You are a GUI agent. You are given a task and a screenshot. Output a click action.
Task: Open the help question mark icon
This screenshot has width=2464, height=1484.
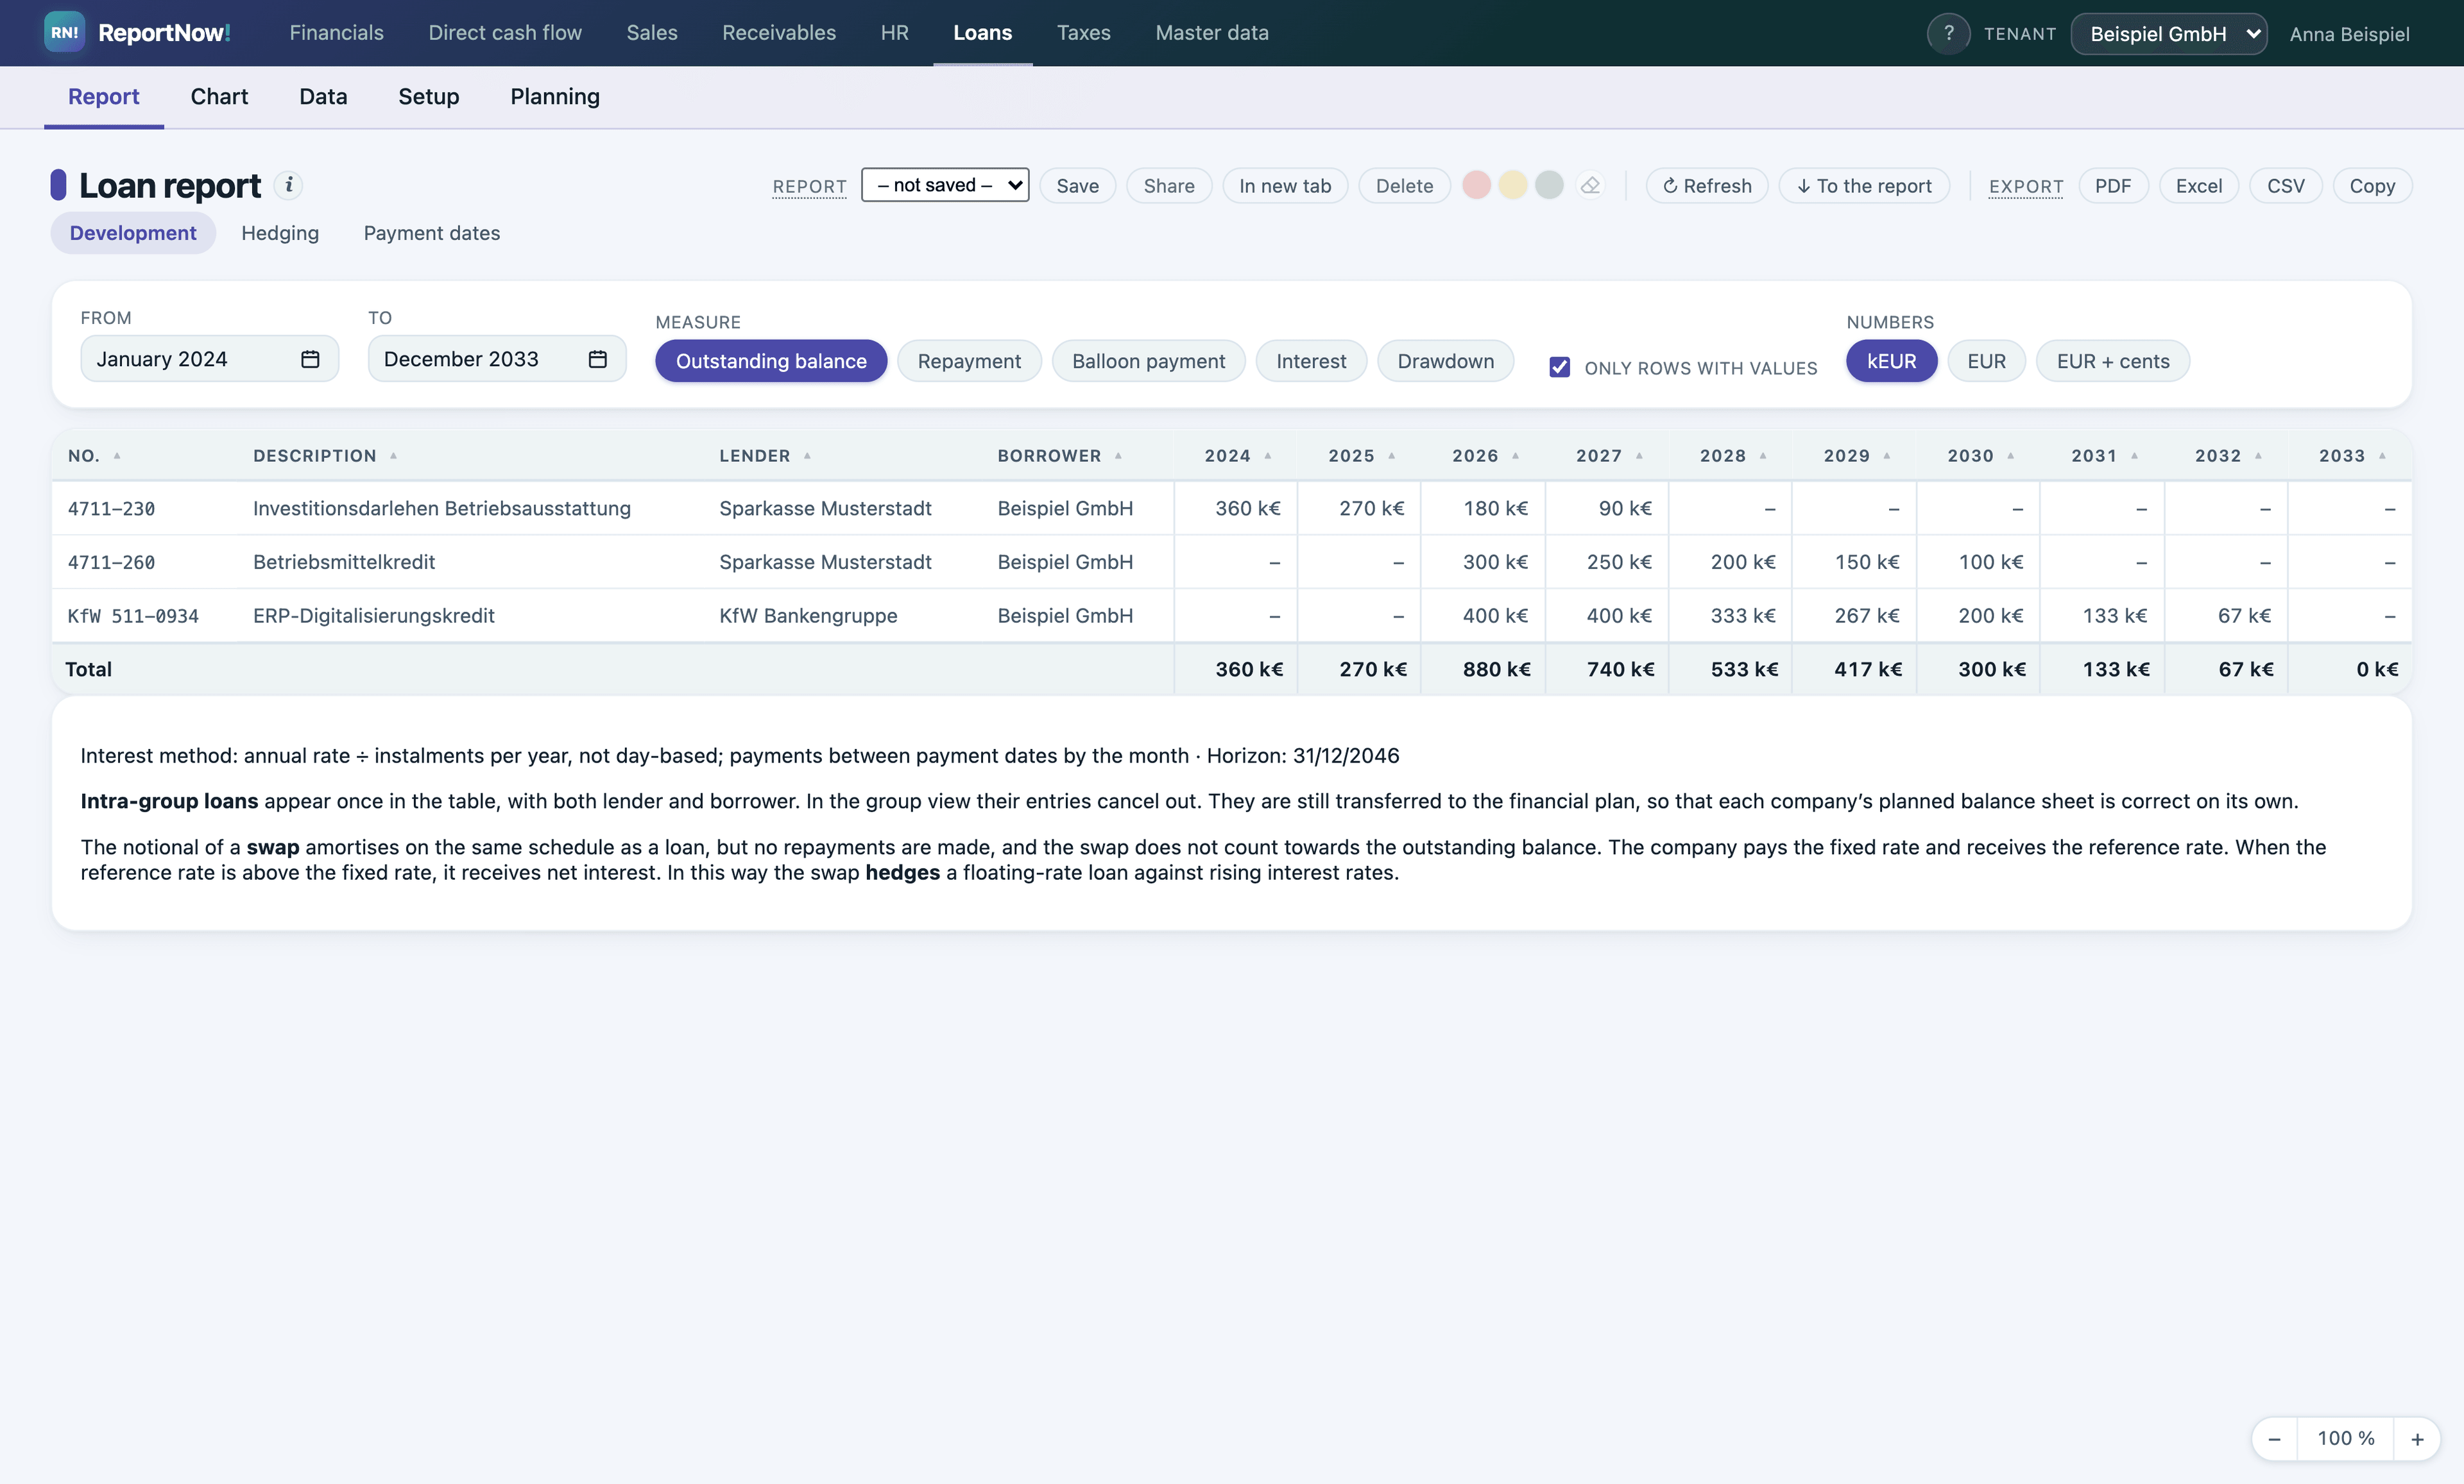(1948, 33)
